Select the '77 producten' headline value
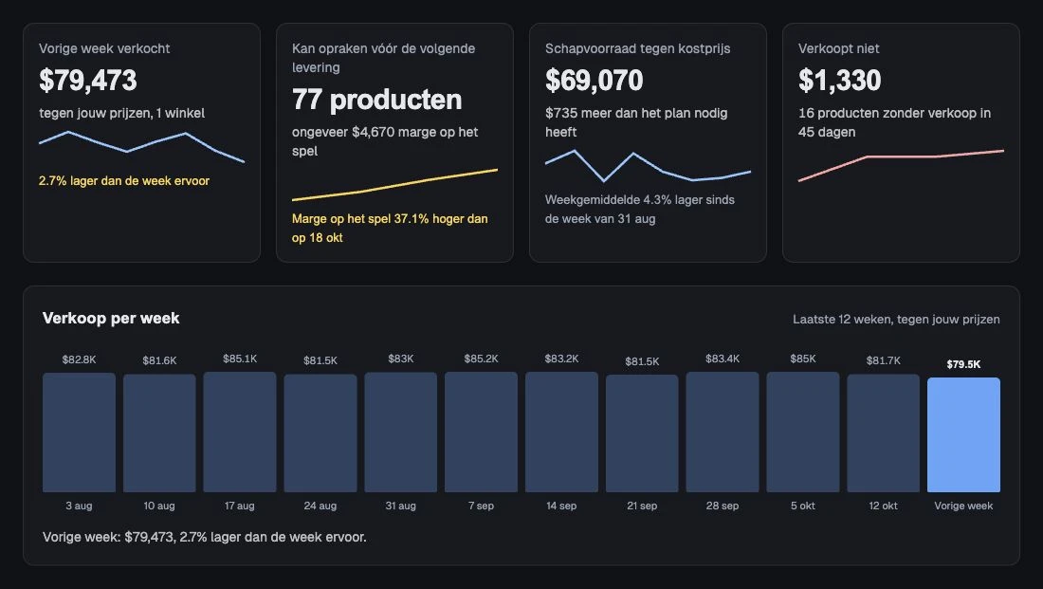The height and width of the screenshot is (589, 1043). pos(376,100)
